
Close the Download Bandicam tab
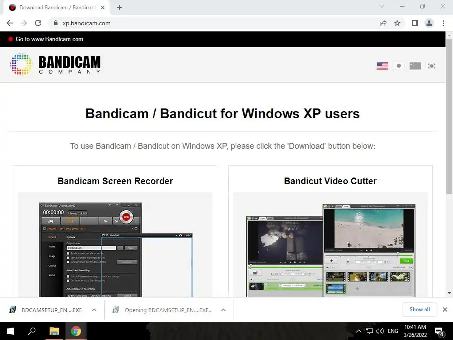(103, 8)
